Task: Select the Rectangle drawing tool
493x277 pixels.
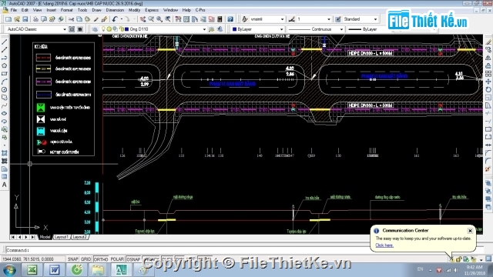Action: (5, 74)
